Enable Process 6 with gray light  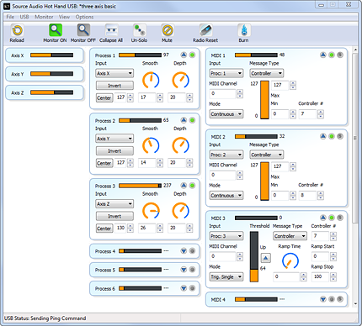point(192,288)
